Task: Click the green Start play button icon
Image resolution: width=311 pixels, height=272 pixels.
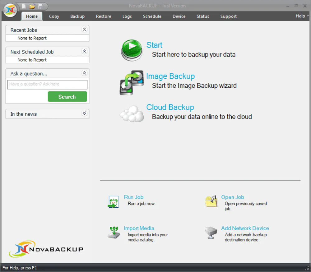Action: pyautogui.click(x=132, y=50)
